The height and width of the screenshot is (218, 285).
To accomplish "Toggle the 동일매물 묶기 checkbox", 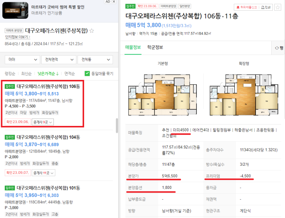I will (x=87, y=73).
